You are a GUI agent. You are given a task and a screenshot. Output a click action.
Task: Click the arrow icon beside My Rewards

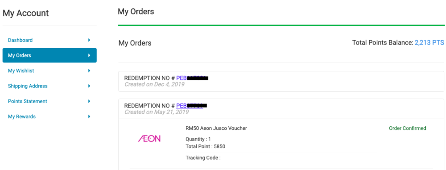89,116
